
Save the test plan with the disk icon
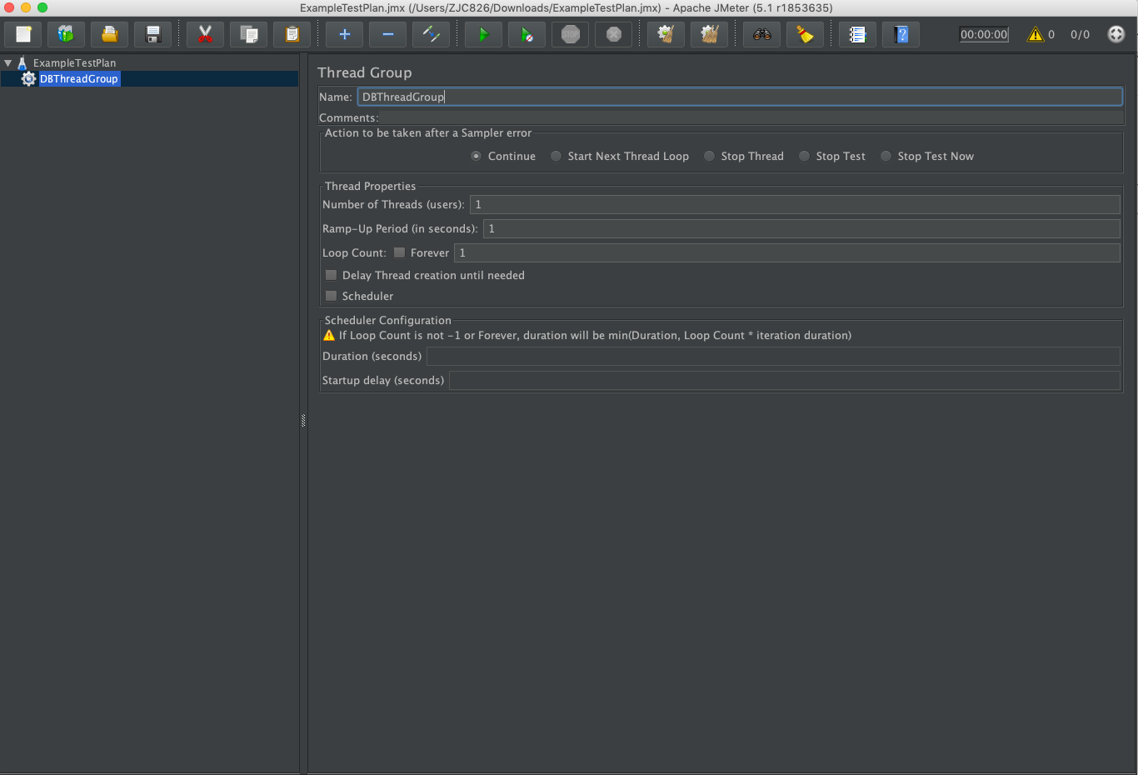click(x=152, y=34)
